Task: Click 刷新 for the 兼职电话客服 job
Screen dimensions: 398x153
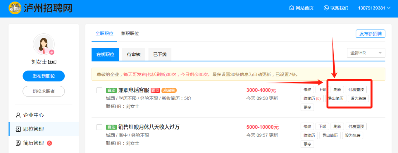Action: point(337,90)
